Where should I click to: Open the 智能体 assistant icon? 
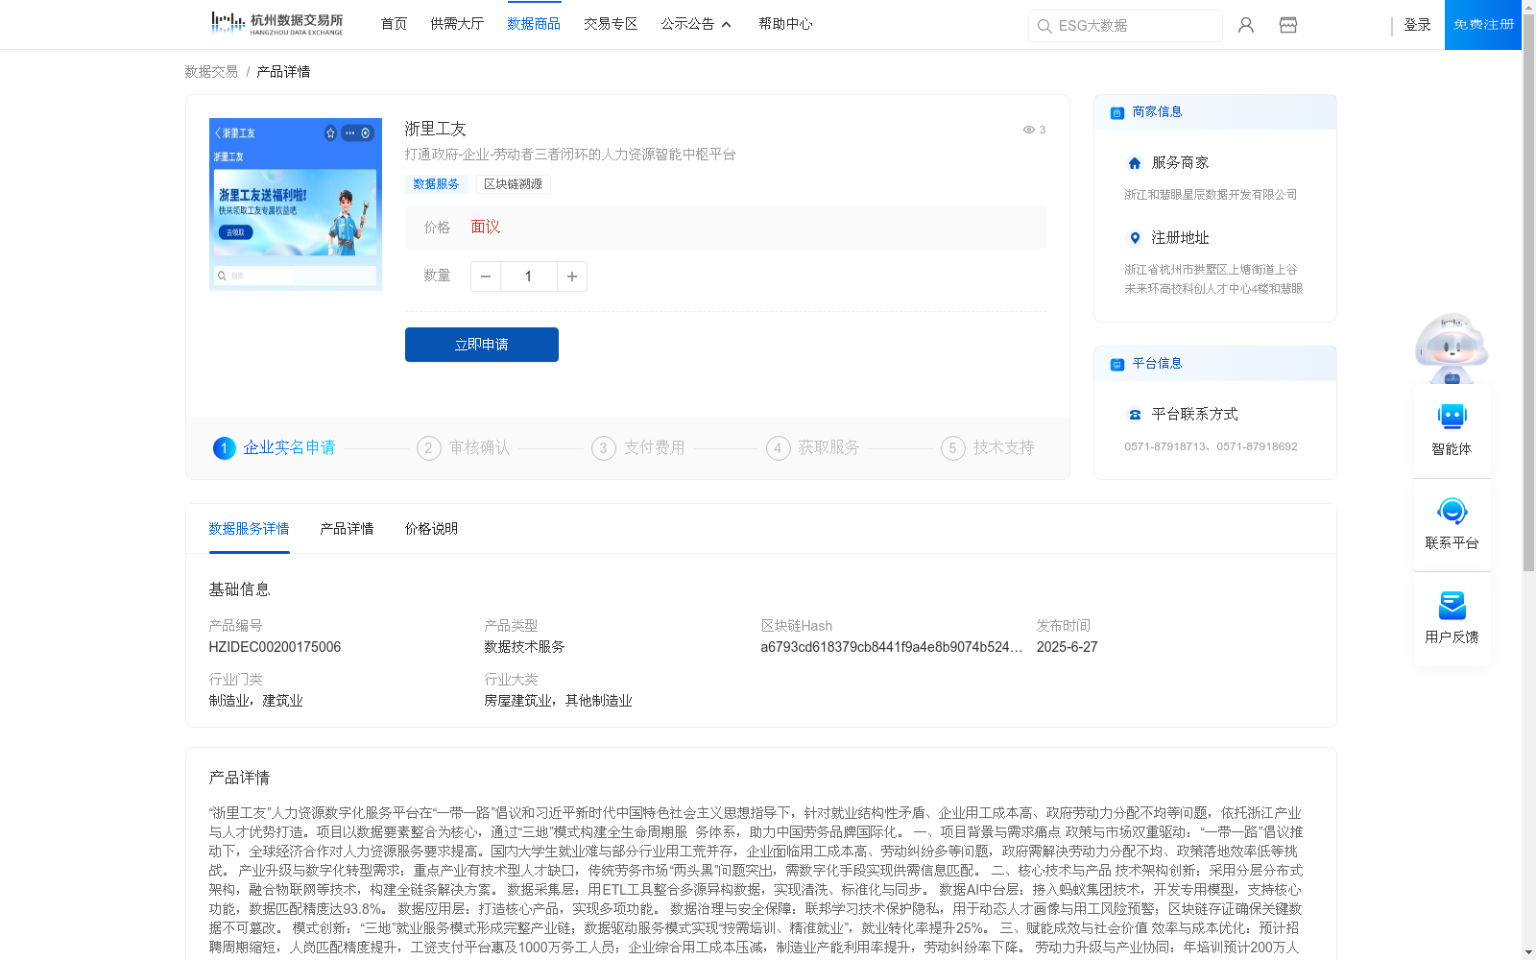[x=1452, y=417]
